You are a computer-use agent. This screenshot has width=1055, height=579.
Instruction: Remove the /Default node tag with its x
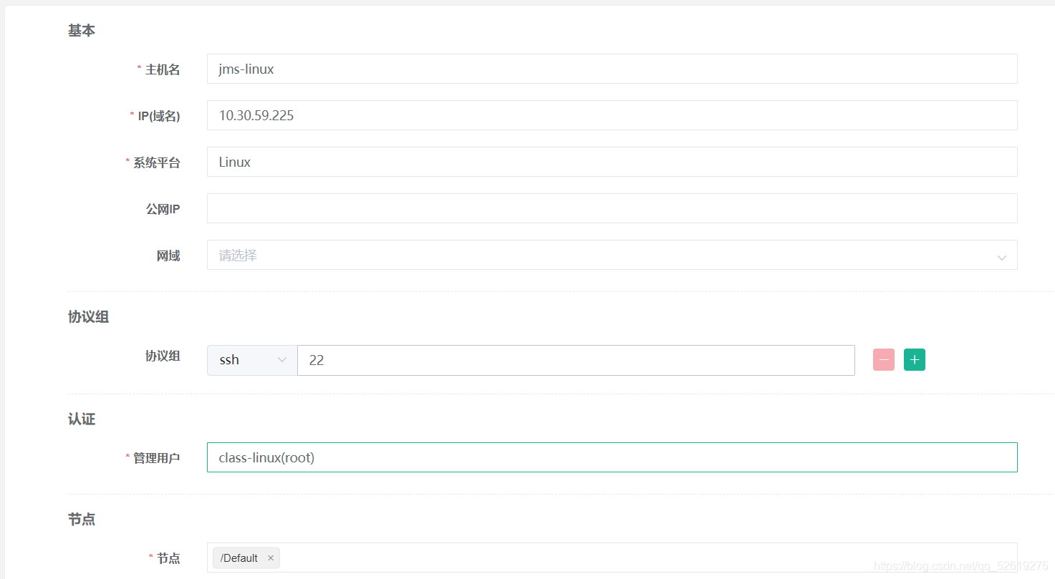[x=271, y=558]
